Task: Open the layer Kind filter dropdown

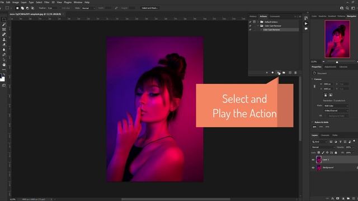Action: [319, 142]
